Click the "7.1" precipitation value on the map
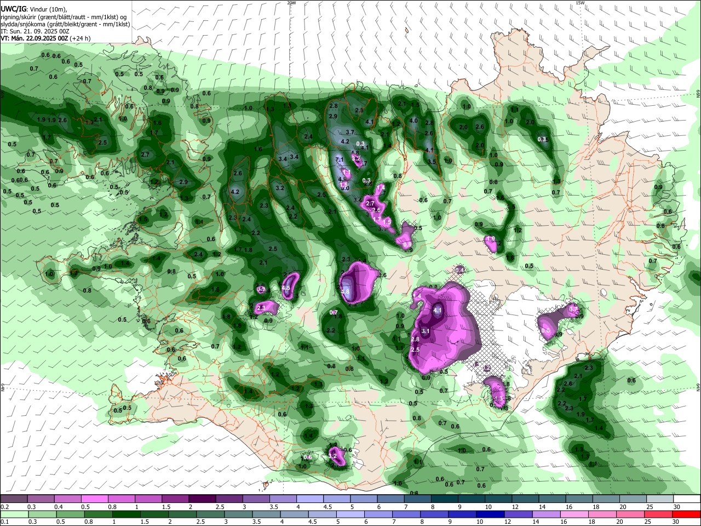The image size is (701, 526). pyautogui.click(x=340, y=159)
